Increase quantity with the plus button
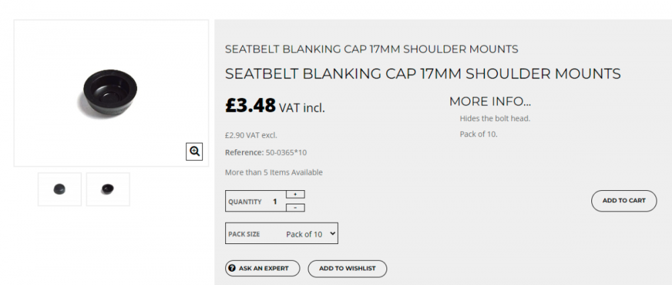The height and width of the screenshot is (285, 672). pos(295,194)
